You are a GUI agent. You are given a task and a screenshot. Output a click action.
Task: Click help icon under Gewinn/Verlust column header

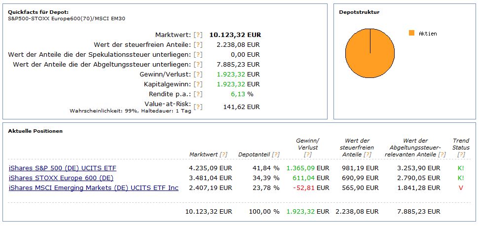click(x=308, y=154)
